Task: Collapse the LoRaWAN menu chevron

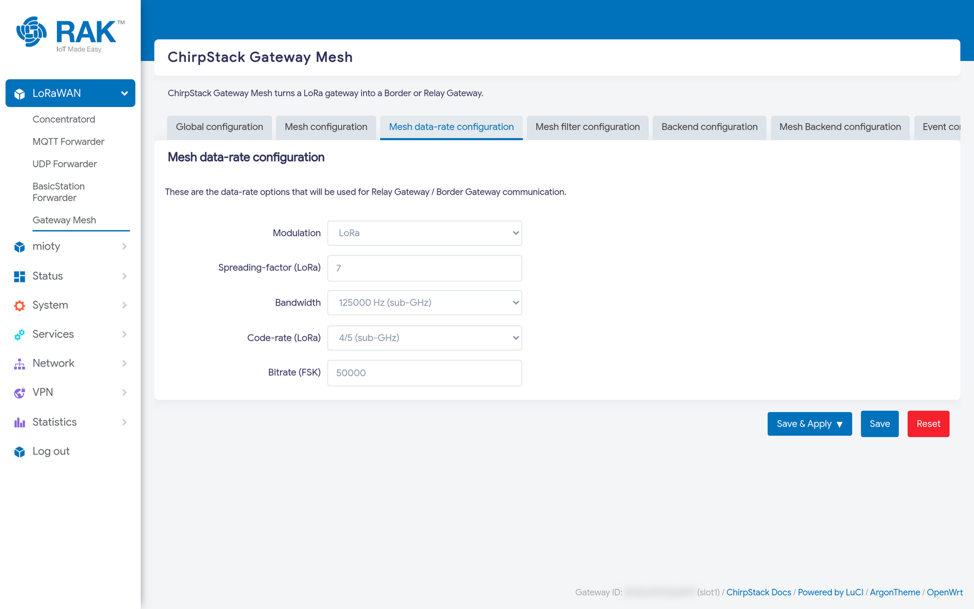Action: (124, 94)
